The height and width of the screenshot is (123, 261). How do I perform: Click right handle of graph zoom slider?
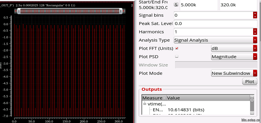click(x=121, y=11)
